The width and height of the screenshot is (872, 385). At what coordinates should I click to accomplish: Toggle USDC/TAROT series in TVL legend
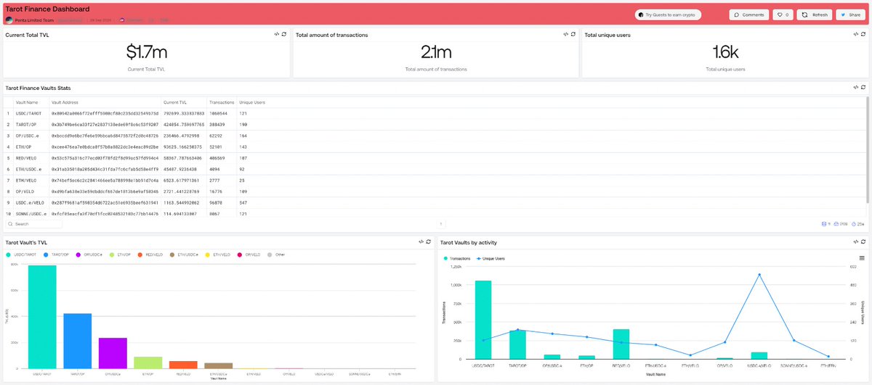tap(20, 254)
